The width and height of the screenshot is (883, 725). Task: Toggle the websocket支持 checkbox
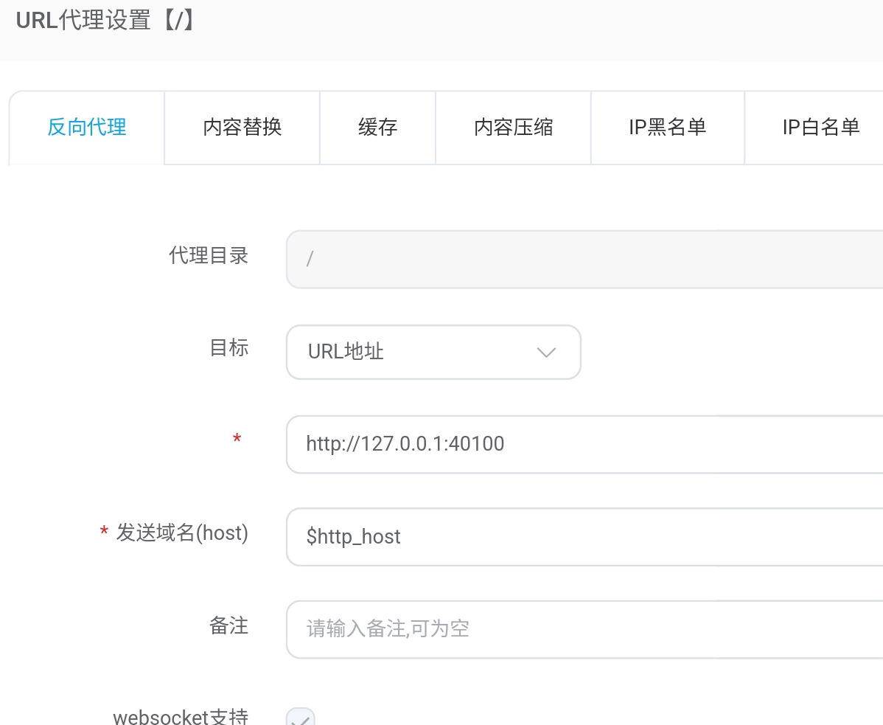[300, 718]
